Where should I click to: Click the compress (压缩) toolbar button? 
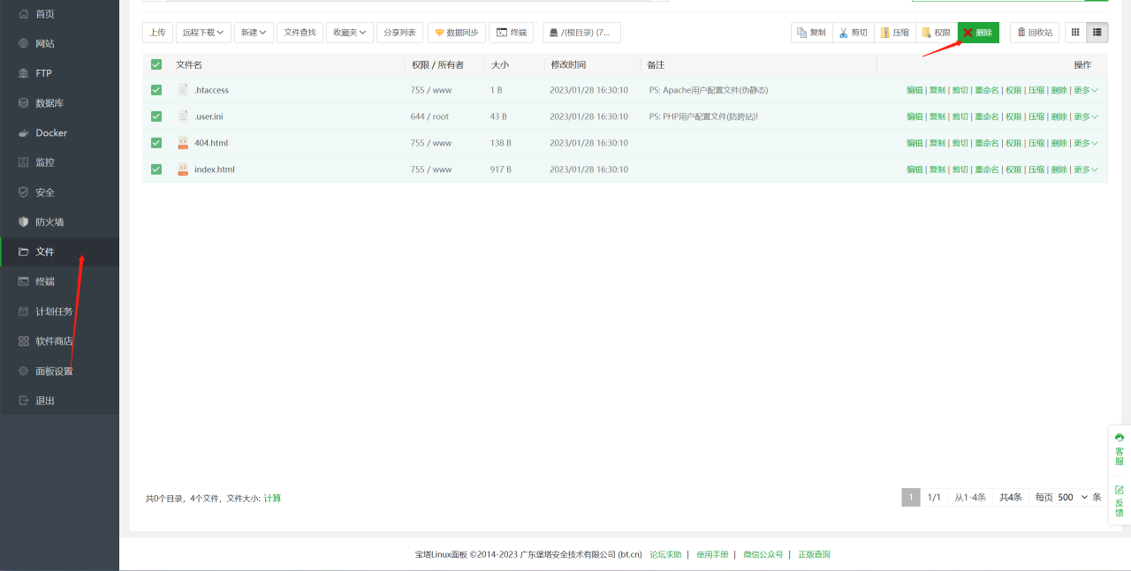(x=894, y=33)
